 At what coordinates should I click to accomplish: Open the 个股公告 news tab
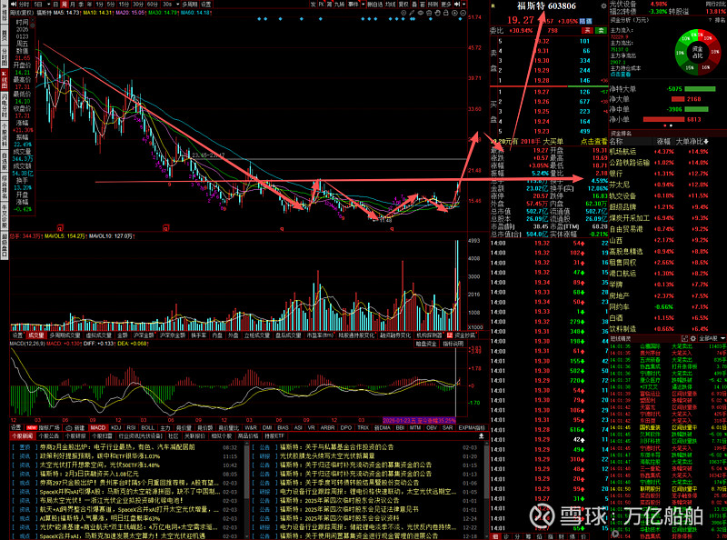coord(49,436)
